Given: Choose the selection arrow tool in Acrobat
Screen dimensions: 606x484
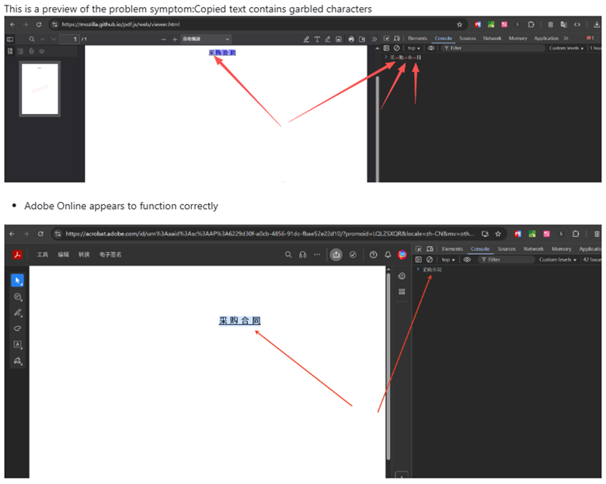Looking at the screenshot, I should click(17, 280).
